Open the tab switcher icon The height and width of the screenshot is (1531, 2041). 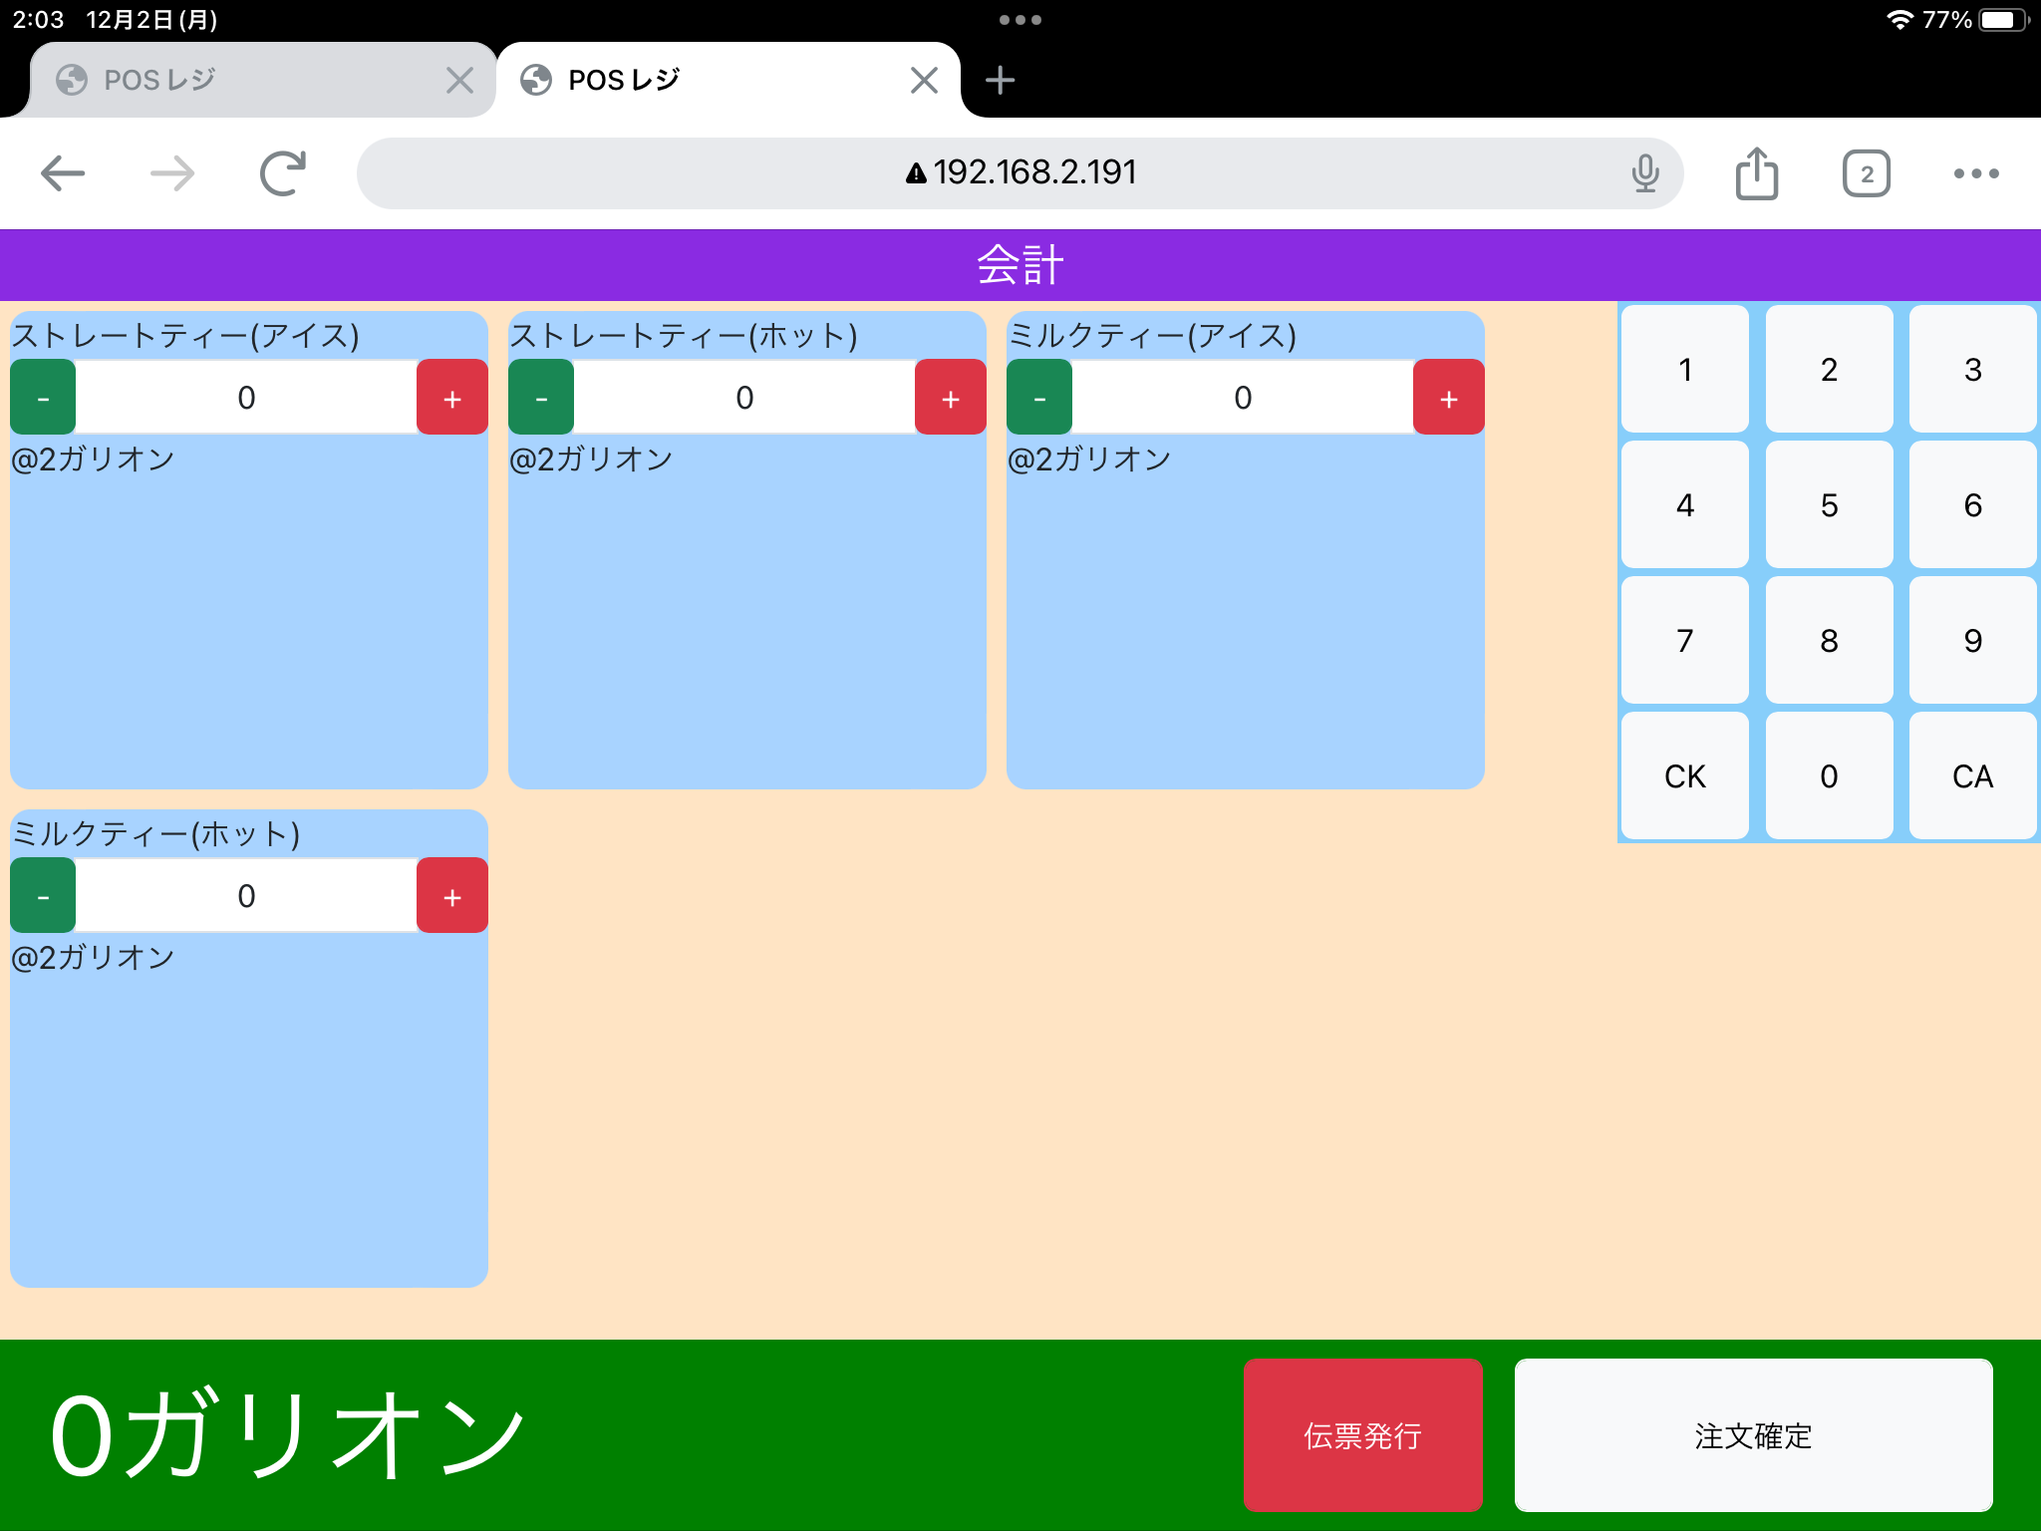point(1865,171)
